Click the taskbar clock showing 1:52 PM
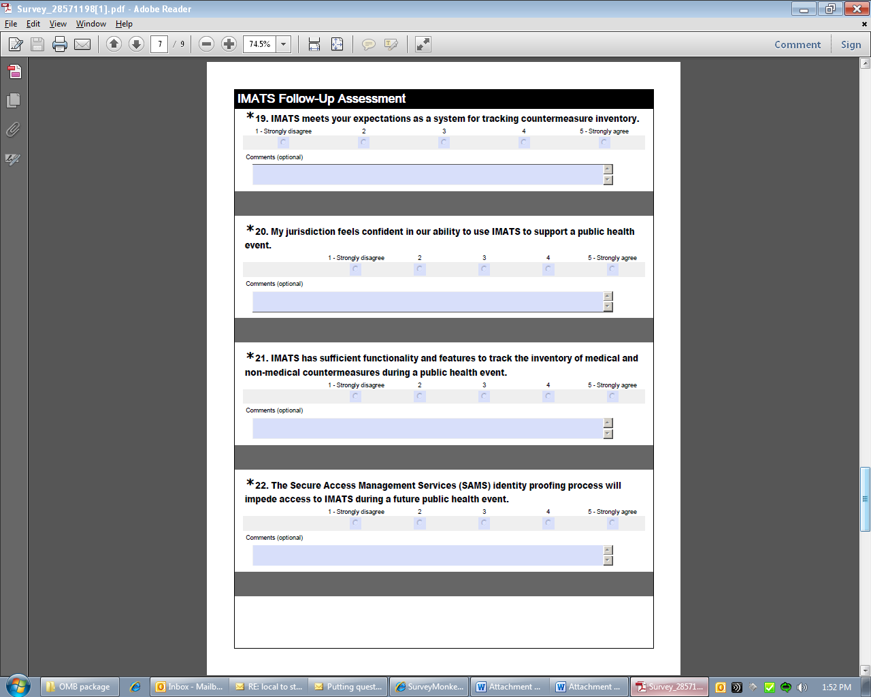Screen dimensions: 871x697 click(x=836, y=687)
